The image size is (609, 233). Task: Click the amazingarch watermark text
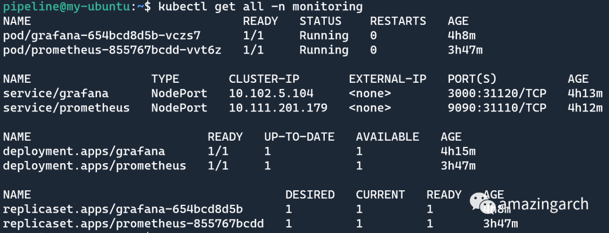tap(544, 204)
